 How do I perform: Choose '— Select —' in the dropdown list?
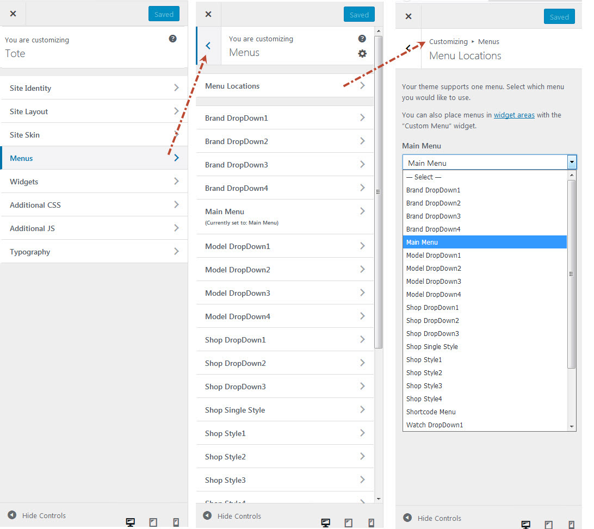485,177
